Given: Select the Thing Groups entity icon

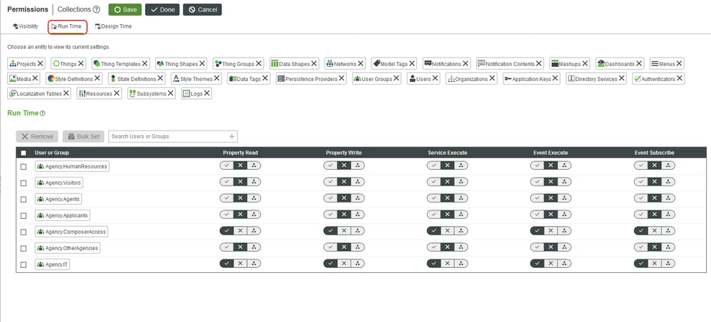Looking at the screenshot, I should tap(217, 64).
